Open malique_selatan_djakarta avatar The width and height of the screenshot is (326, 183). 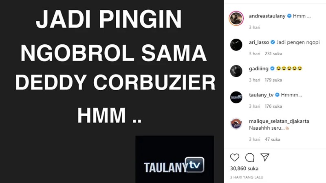[x=236, y=124]
